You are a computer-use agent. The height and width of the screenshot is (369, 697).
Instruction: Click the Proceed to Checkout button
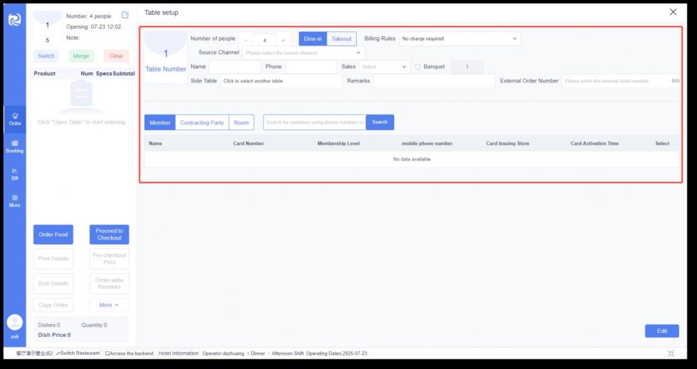(109, 234)
